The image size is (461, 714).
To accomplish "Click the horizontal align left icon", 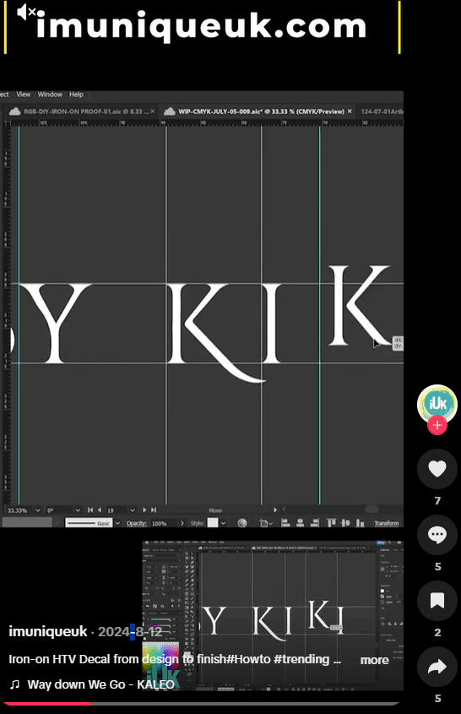I will tap(285, 523).
